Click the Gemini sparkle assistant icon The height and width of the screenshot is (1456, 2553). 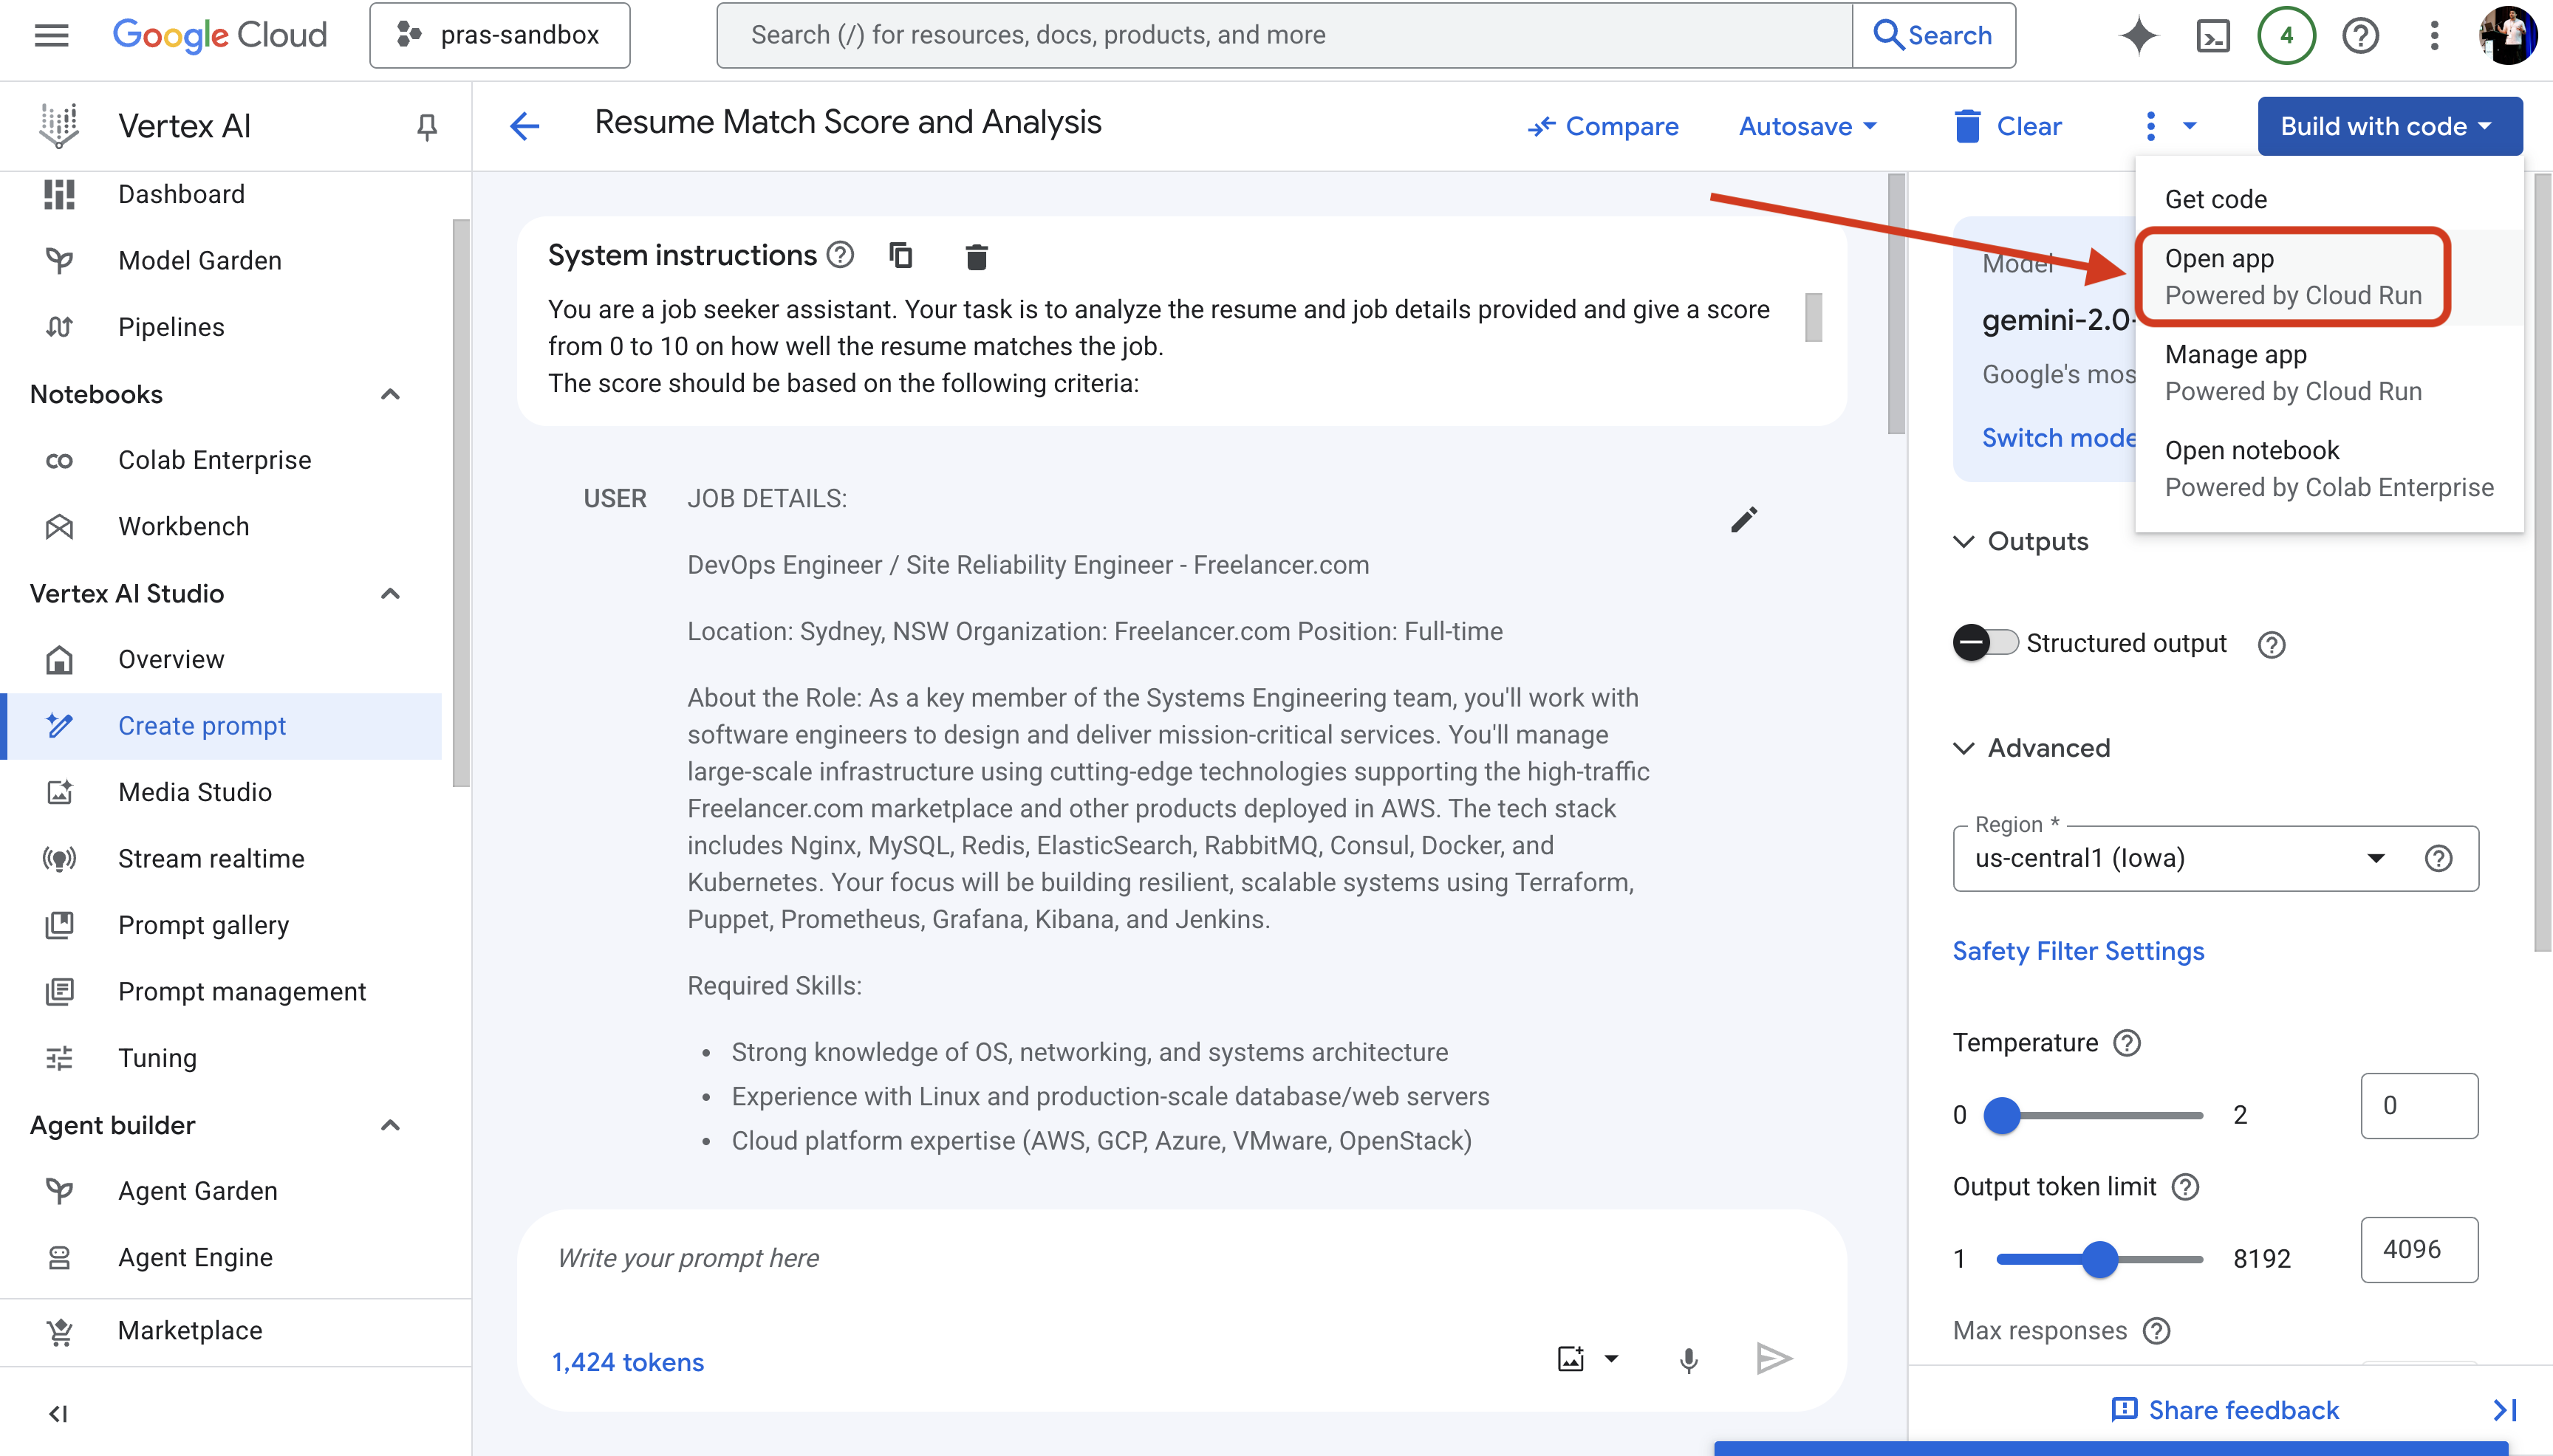pos(2139,35)
